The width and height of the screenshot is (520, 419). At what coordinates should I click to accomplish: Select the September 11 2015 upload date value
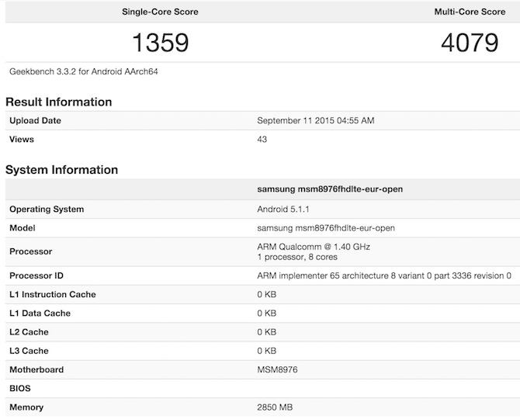click(x=316, y=120)
